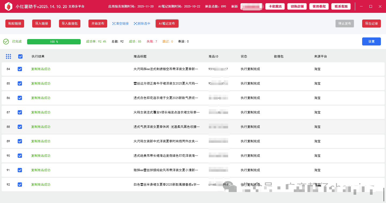Click 卡密激活 activation in title bar
The height and width of the screenshot is (203, 386).
tap(275, 6)
